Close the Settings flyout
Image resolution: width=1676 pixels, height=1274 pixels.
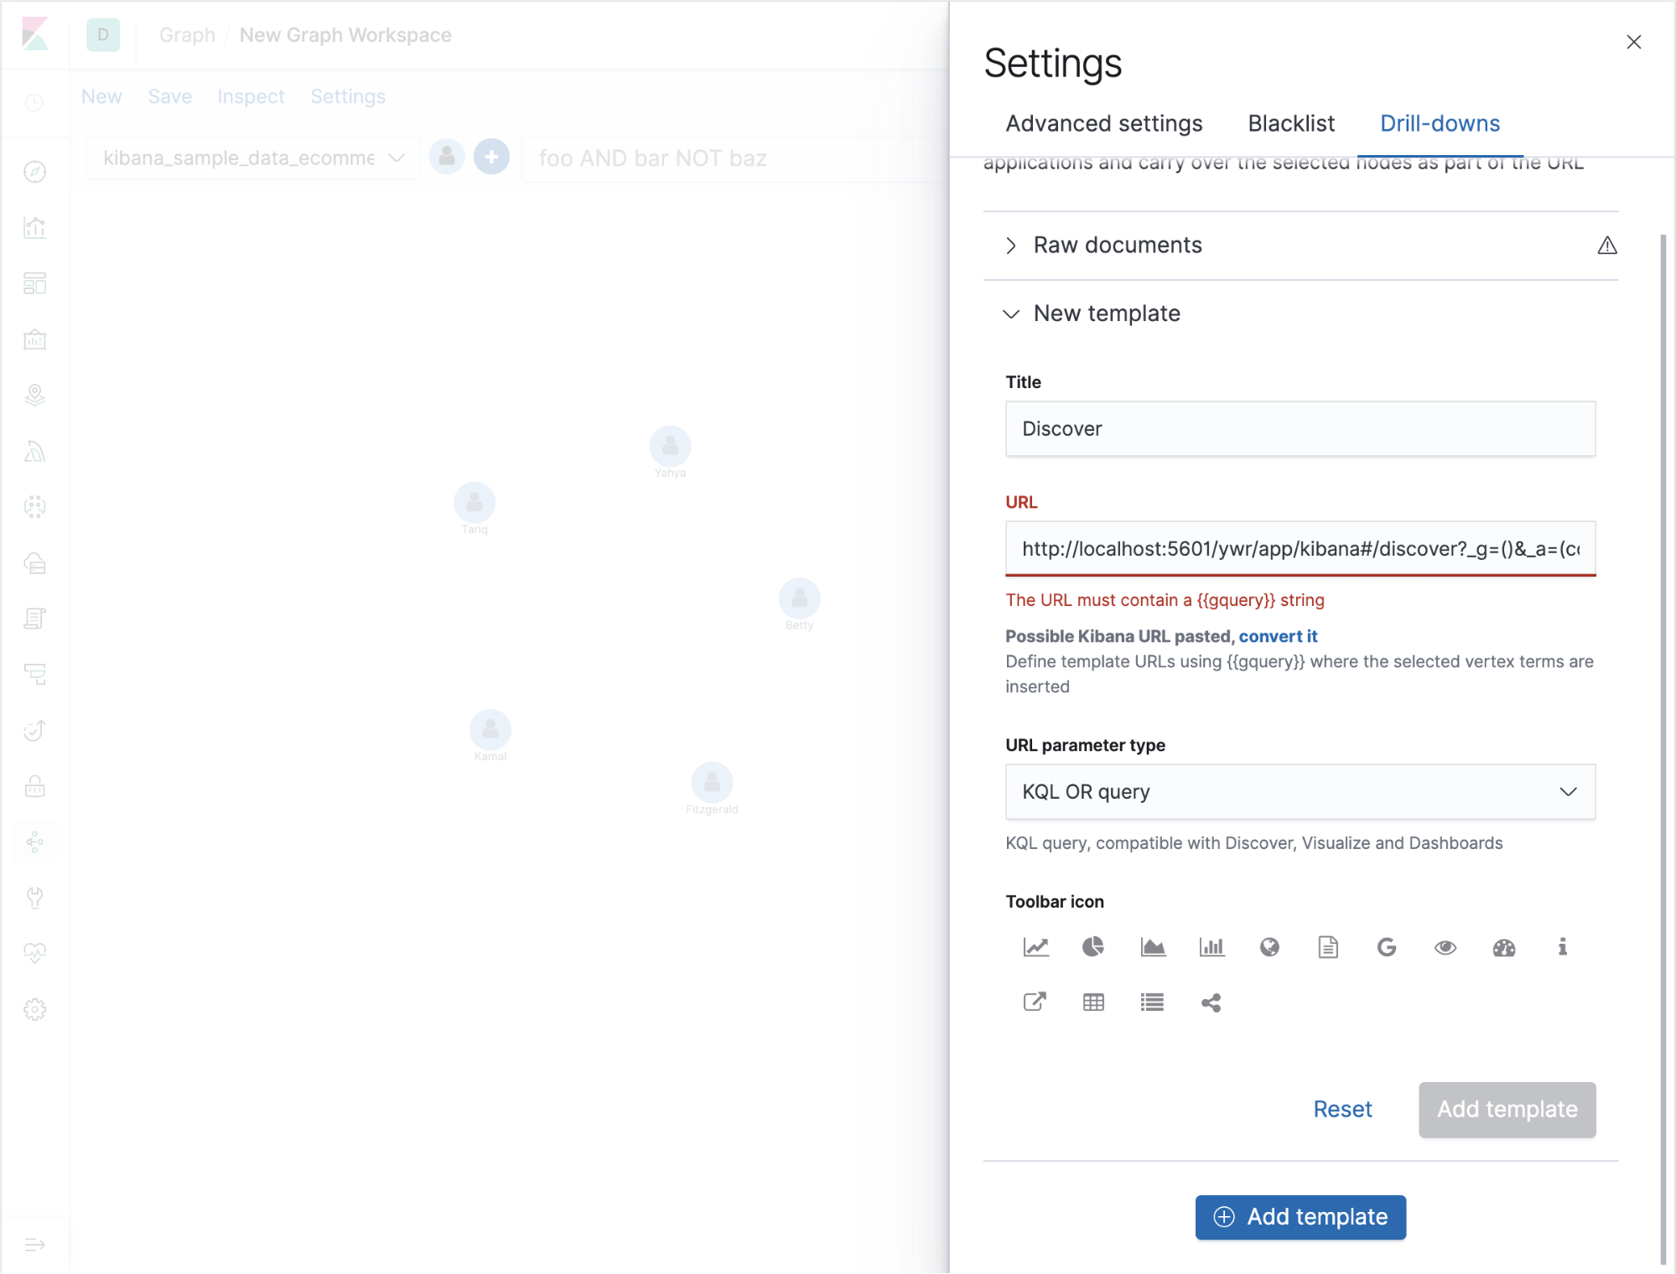click(1633, 42)
